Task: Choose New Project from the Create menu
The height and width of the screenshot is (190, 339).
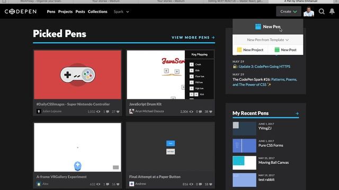Action: (250, 50)
